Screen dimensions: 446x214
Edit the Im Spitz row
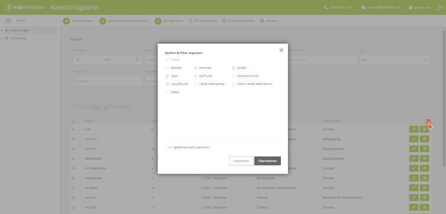pos(414,207)
